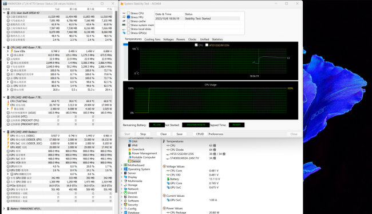Click the Power Values section icon

[x=164, y=208]
